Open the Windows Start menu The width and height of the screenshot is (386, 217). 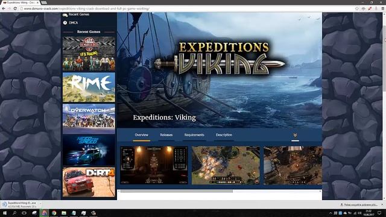4,213
